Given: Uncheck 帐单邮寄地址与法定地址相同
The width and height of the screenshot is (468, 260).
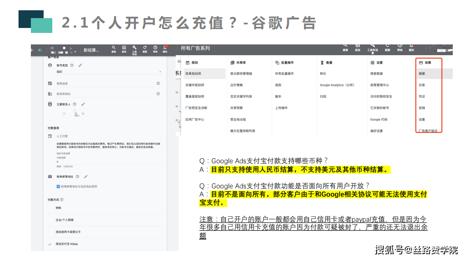Looking at the screenshot, I should 58,186.
